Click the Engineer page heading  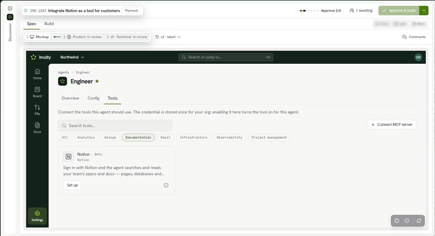(82, 81)
